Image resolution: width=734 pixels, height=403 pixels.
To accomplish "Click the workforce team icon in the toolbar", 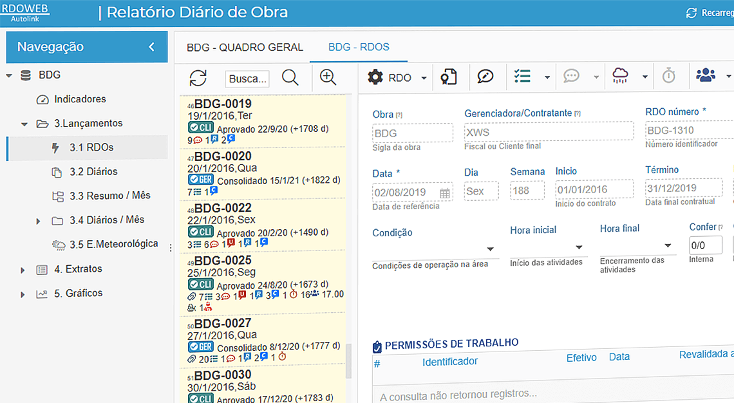I will tap(706, 76).
